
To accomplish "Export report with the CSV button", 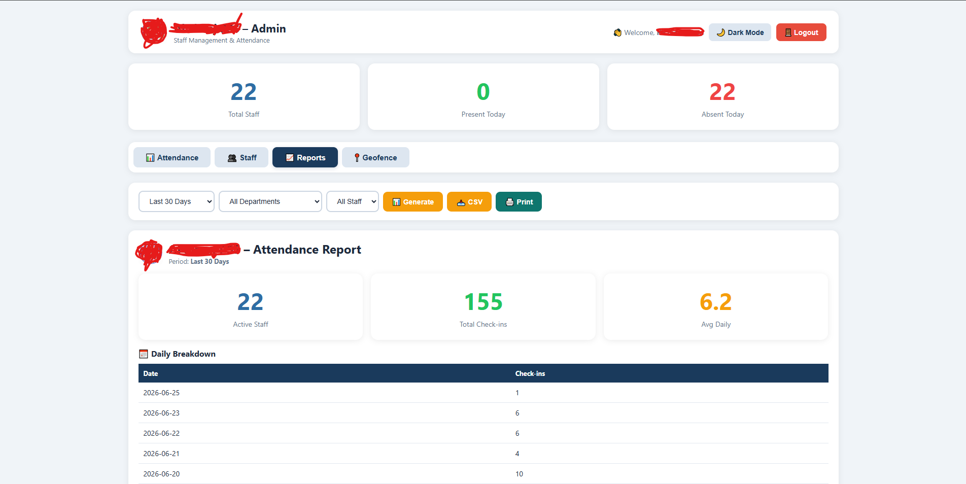I will 469,201.
